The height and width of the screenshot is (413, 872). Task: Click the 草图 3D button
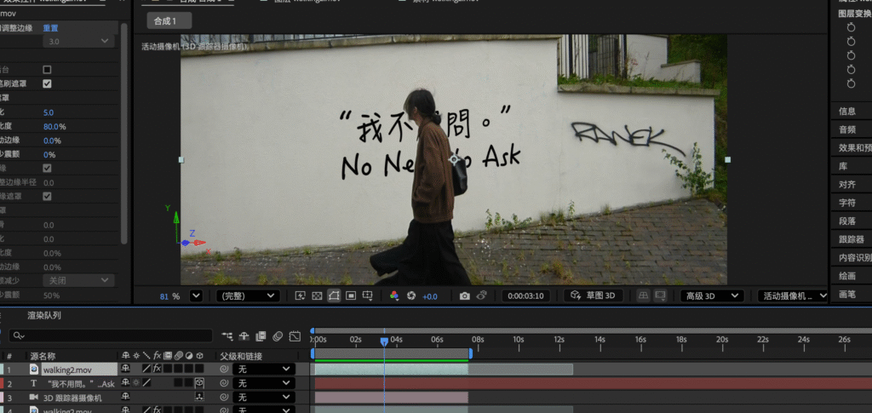click(594, 295)
